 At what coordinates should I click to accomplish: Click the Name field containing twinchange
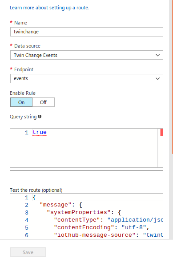click(x=87, y=32)
